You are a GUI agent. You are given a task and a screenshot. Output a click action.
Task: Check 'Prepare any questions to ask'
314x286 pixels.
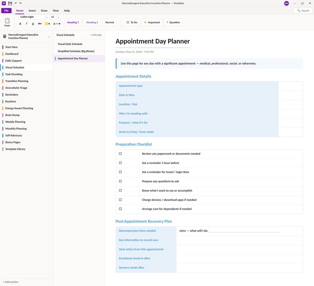click(x=120, y=181)
